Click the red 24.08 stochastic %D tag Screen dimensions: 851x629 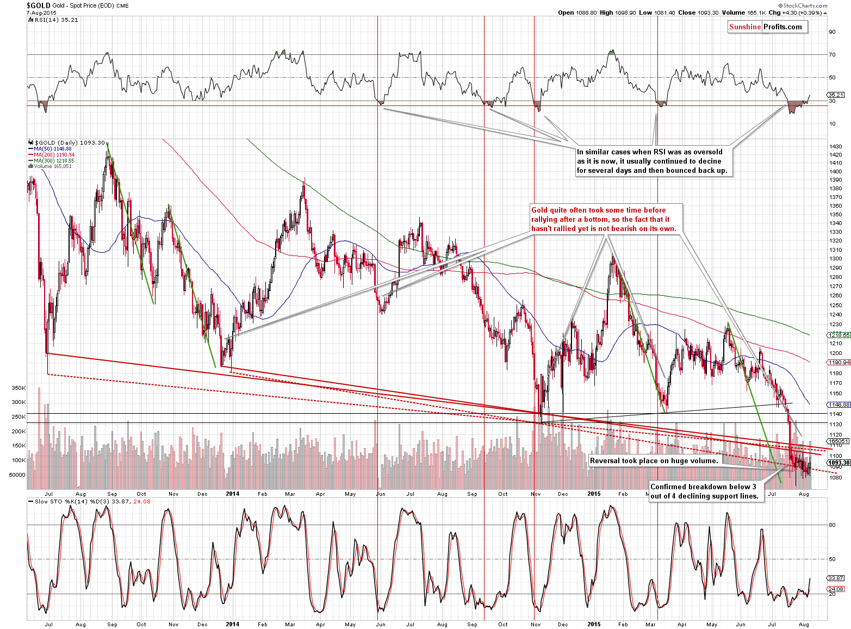click(x=836, y=589)
